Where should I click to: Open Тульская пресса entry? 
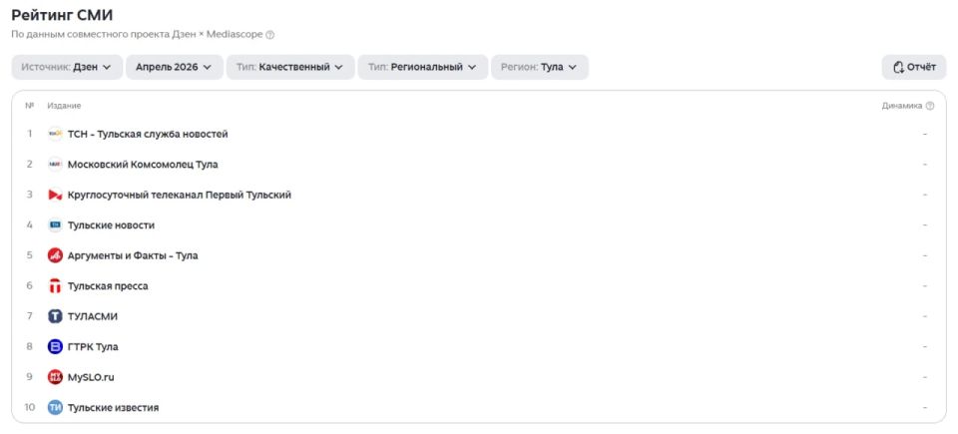(x=108, y=286)
